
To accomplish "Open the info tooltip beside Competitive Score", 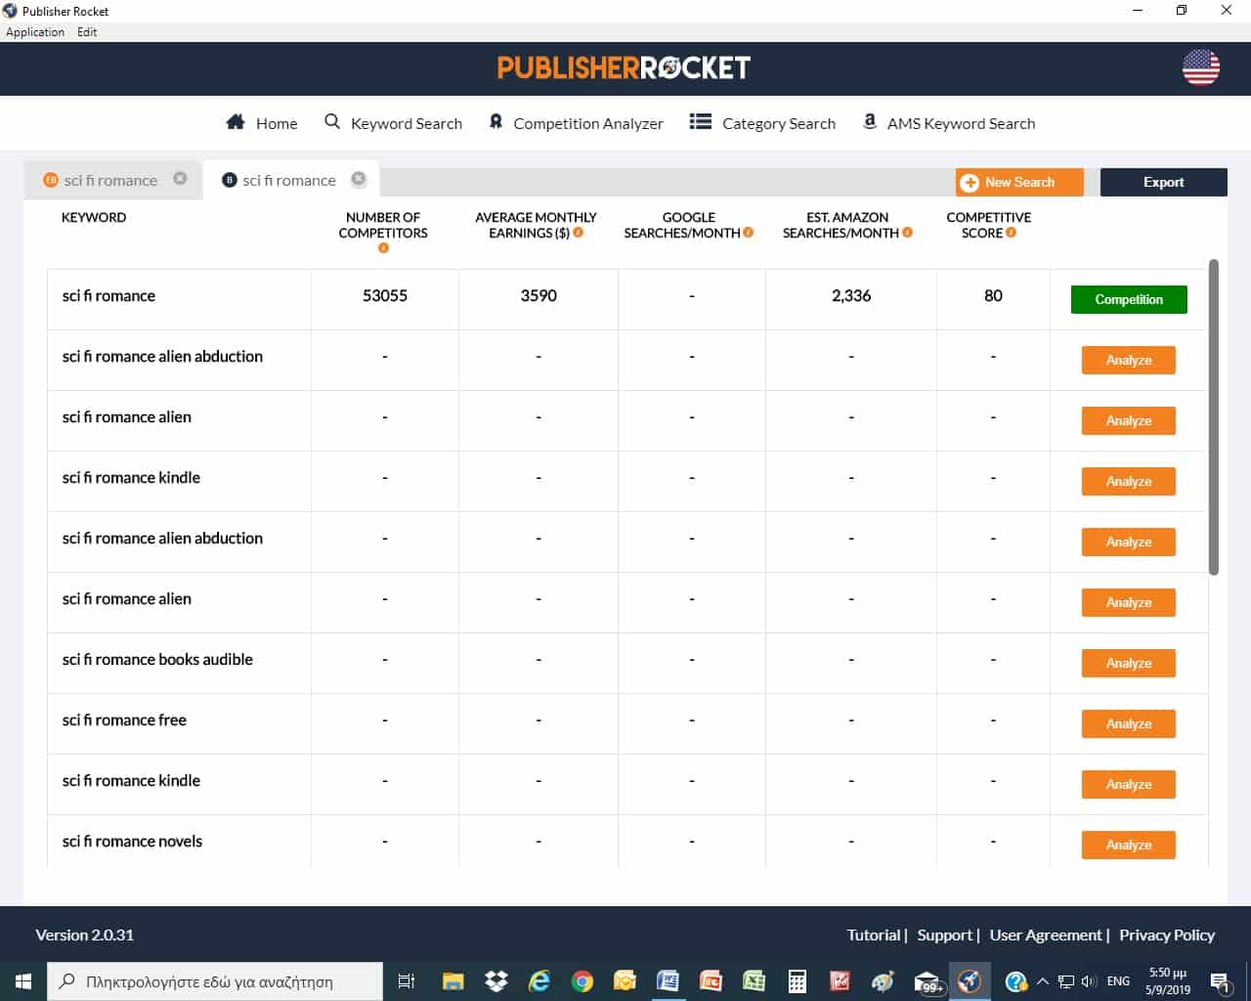I will pos(1011,233).
